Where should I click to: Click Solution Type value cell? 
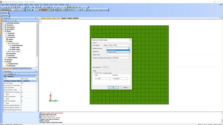coord(28,83)
